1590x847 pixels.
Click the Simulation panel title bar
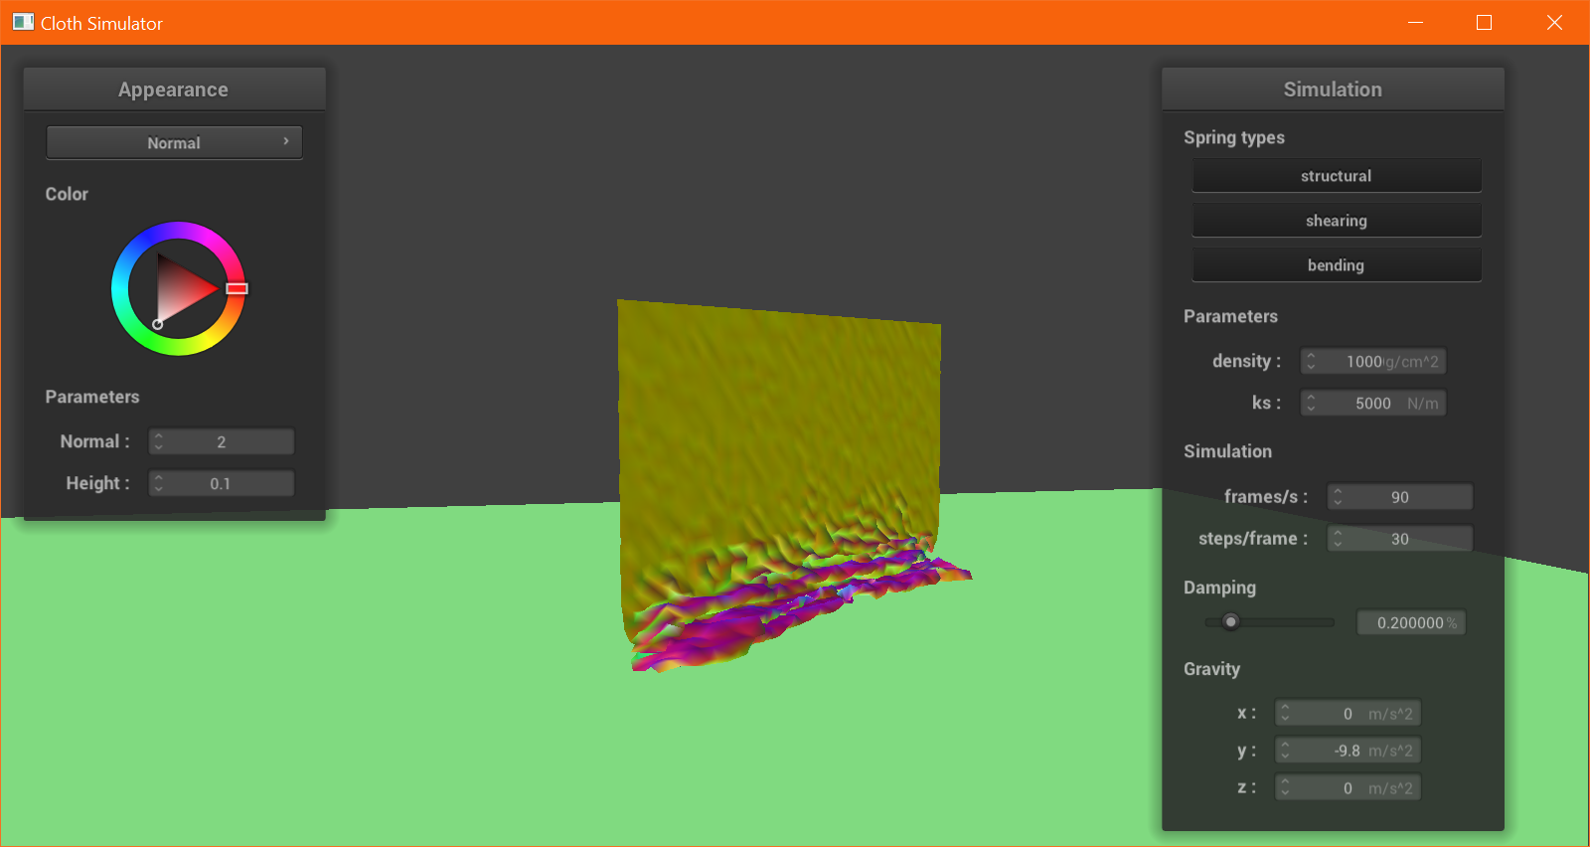tap(1333, 89)
